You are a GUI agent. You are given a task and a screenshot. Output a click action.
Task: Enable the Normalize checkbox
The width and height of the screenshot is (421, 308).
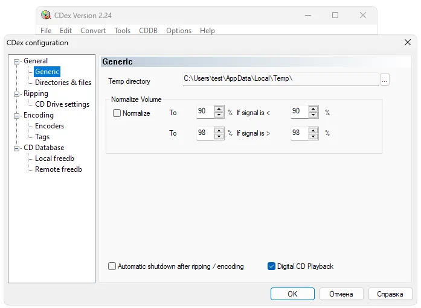click(117, 113)
